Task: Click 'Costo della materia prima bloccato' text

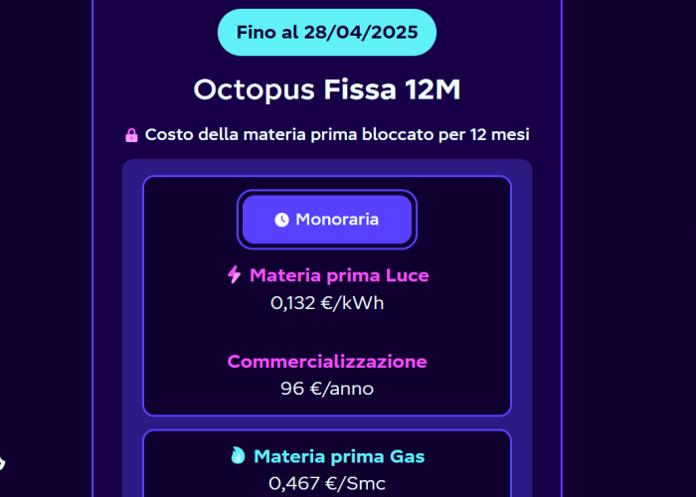Action: [x=288, y=134]
